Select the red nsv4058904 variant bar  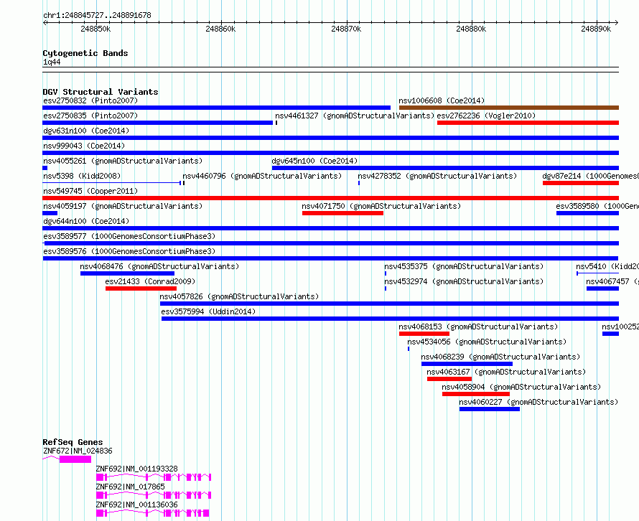[476, 394]
